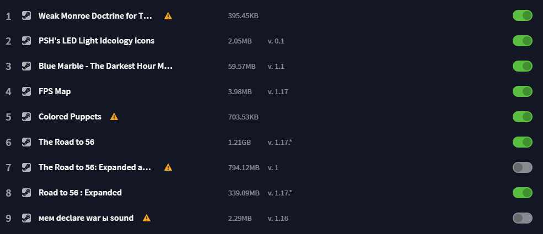
Task: Click the row number 5 handle
Action: pyautogui.click(x=8, y=117)
